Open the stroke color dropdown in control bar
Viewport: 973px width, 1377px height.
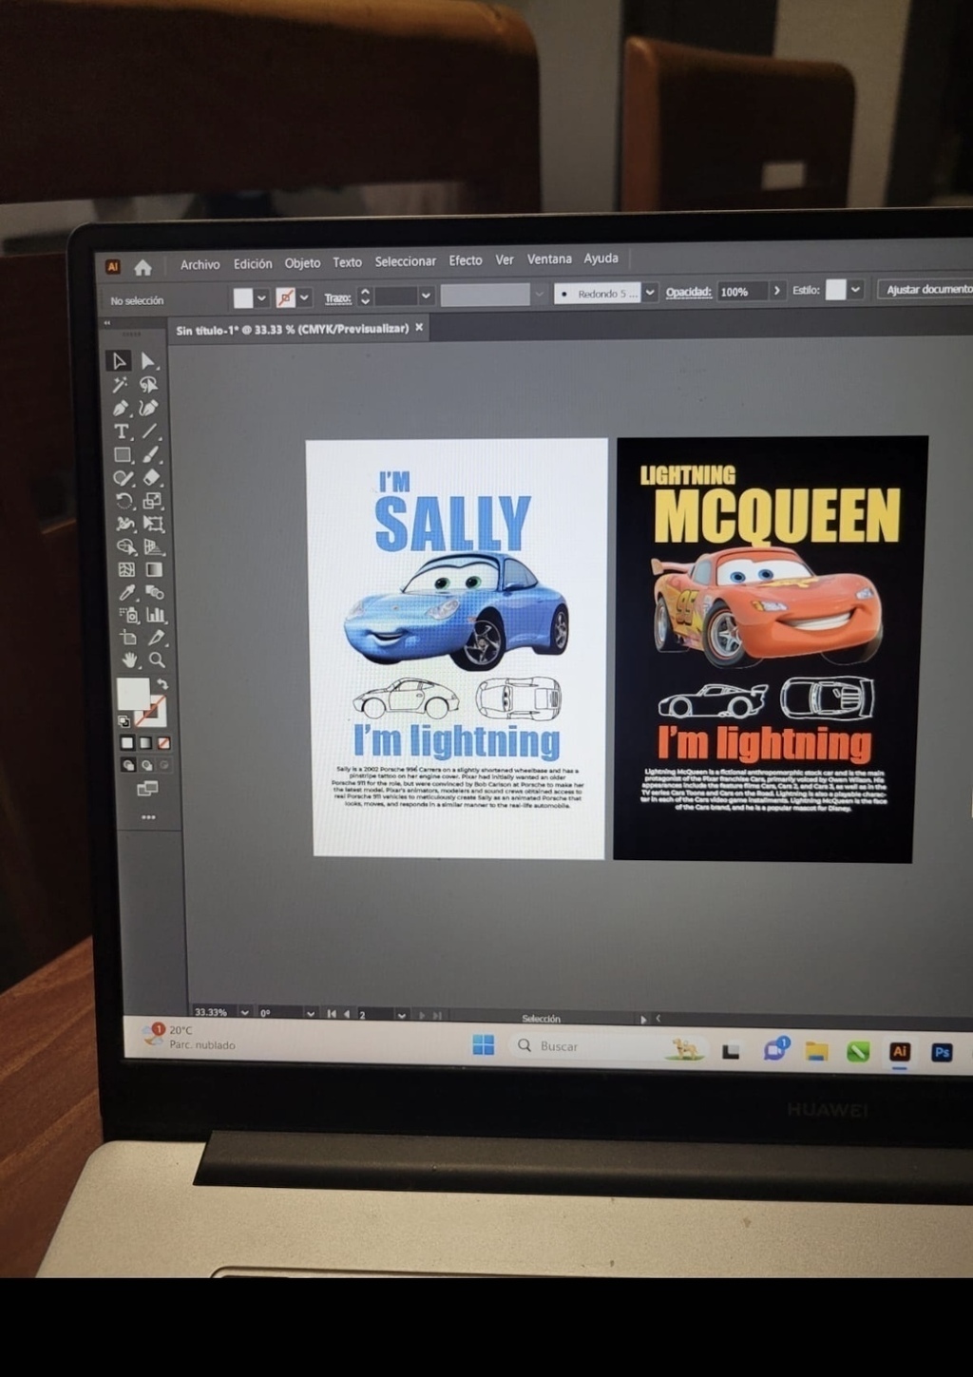[304, 297]
